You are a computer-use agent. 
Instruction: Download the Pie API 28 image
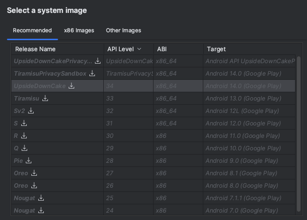point(29,161)
